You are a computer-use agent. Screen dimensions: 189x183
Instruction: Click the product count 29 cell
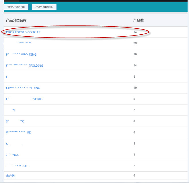click(135, 43)
